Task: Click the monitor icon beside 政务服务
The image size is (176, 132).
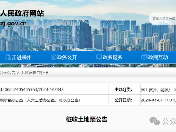Action: [x=99, y=57]
